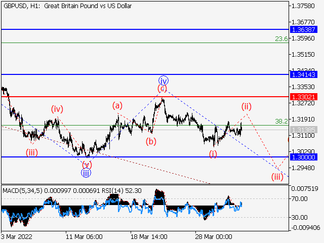Select the blue circled iv wave label
The height and width of the screenshot is (243, 324).
(164, 81)
